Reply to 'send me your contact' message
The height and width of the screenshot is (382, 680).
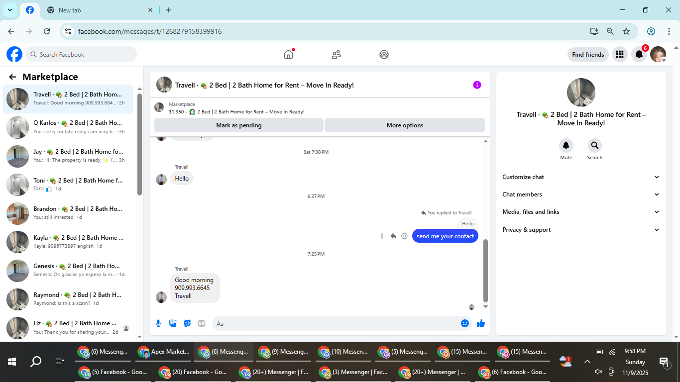coord(393,236)
